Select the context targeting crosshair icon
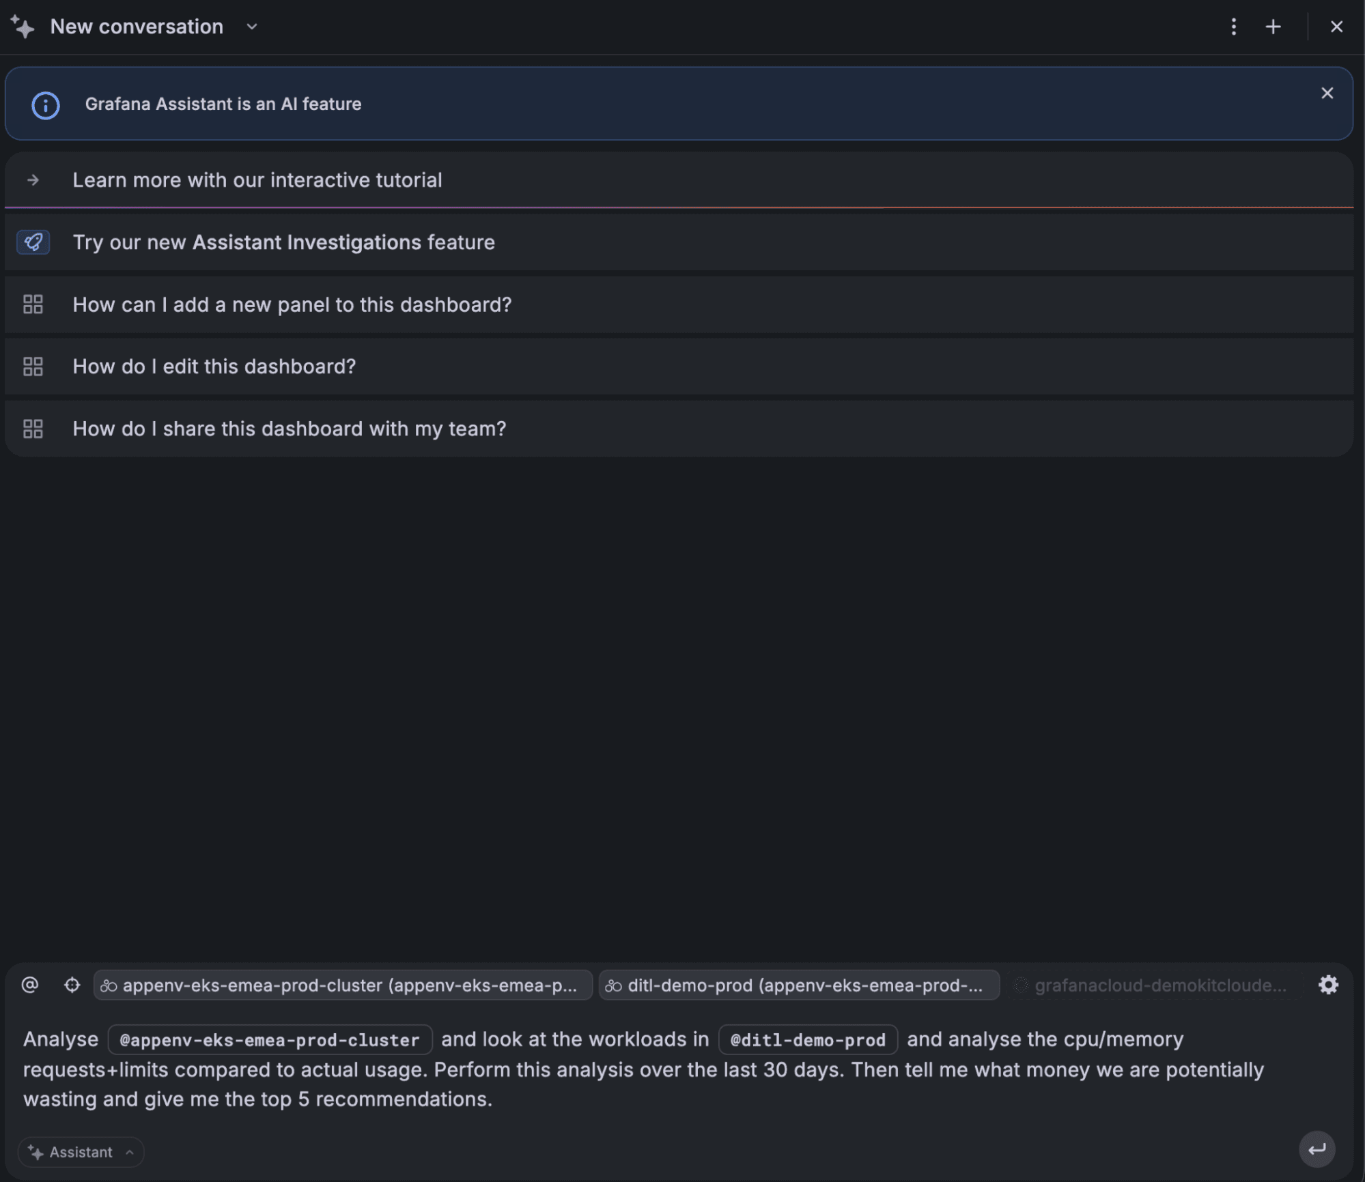This screenshot has height=1182, width=1365. pos(71,985)
